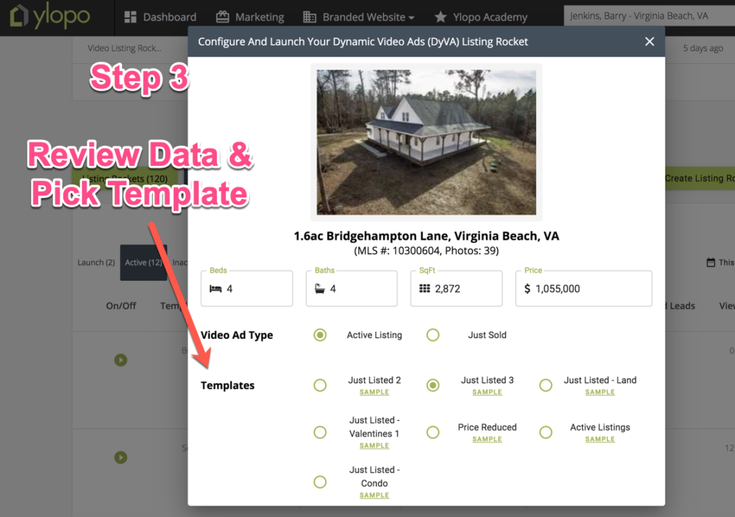
Task: Select the Just Listed 2 template
Action: 320,386
